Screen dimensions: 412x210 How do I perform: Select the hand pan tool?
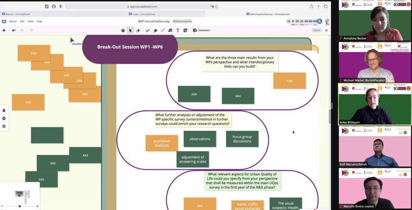pos(123,31)
